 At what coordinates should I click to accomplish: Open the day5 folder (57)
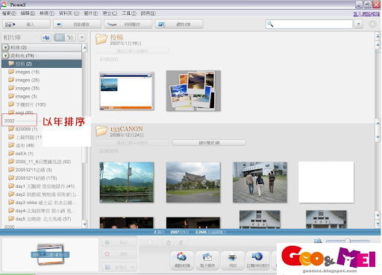40,219
